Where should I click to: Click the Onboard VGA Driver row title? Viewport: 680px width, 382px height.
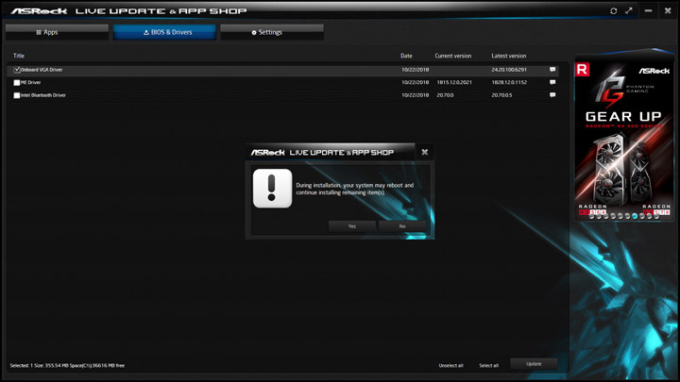42,70
